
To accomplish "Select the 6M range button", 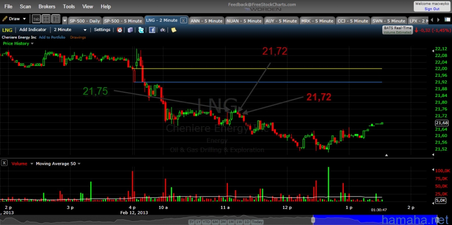I will (x=215, y=222).
